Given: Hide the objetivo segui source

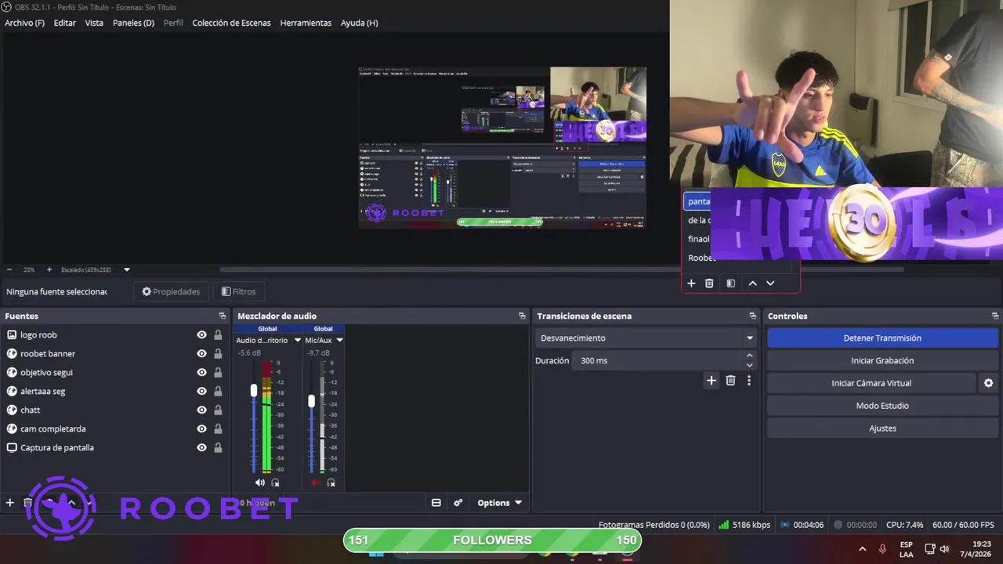Looking at the screenshot, I should 201,372.
